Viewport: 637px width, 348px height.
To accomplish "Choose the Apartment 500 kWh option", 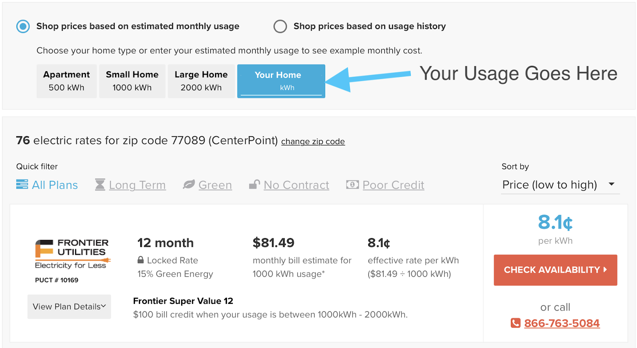I will [x=66, y=81].
